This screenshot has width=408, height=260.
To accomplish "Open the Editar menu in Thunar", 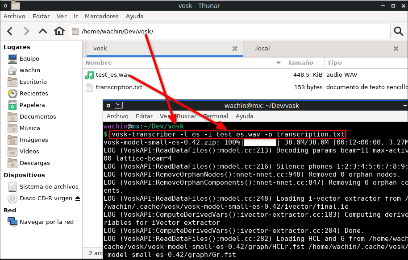I will [x=41, y=16].
